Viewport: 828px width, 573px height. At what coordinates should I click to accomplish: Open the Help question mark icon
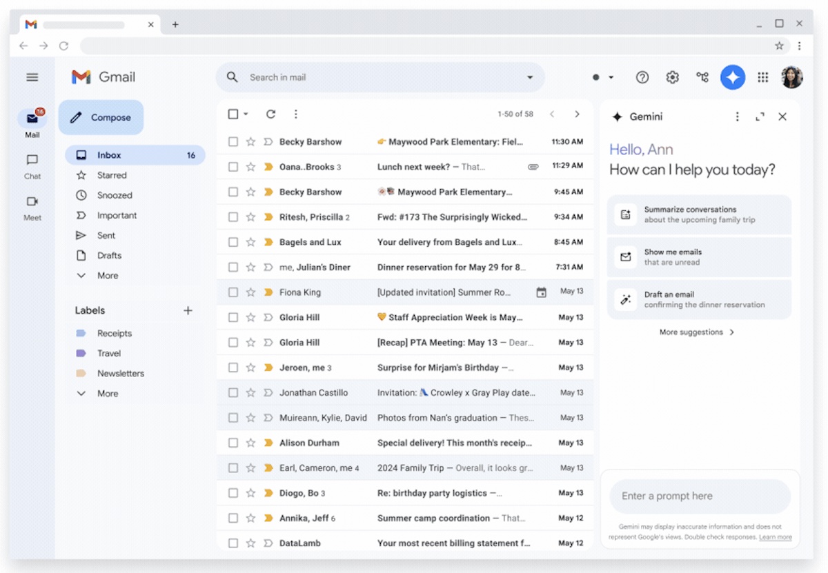click(x=642, y=77)
